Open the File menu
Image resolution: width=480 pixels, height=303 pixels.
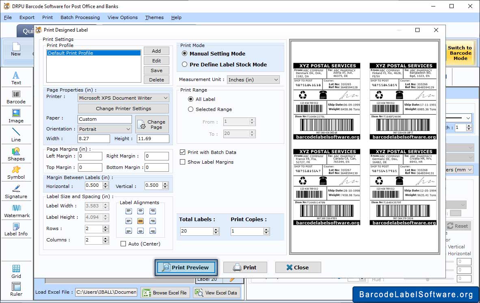(8, 17)
